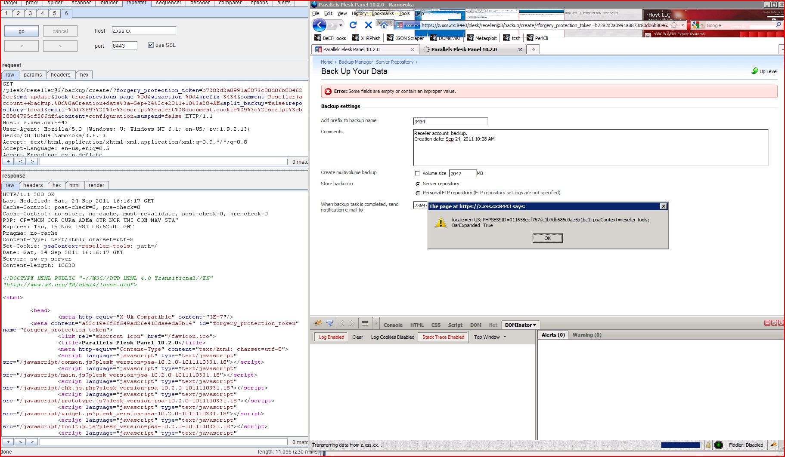Open the BeEFHooks bookmark
Screen dimensions: 785x457
click(x=330, y=38)
